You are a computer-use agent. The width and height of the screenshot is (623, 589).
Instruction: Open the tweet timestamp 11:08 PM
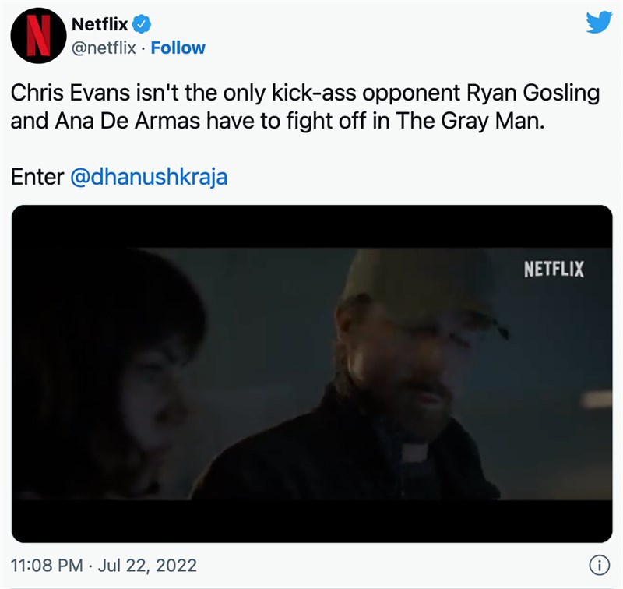click(47, 565)
